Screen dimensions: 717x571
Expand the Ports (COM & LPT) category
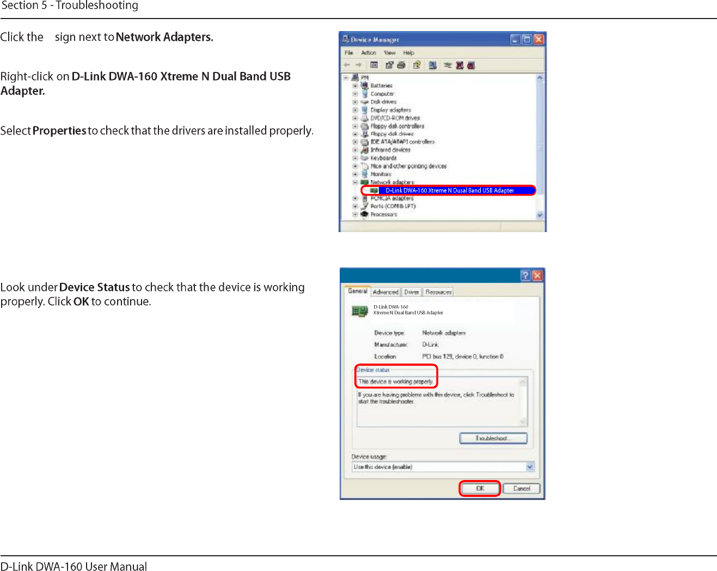355,206
